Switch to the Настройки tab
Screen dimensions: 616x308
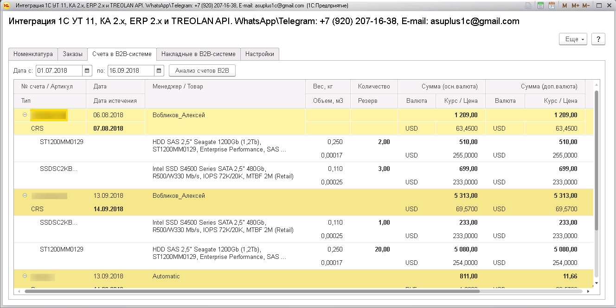260,54
